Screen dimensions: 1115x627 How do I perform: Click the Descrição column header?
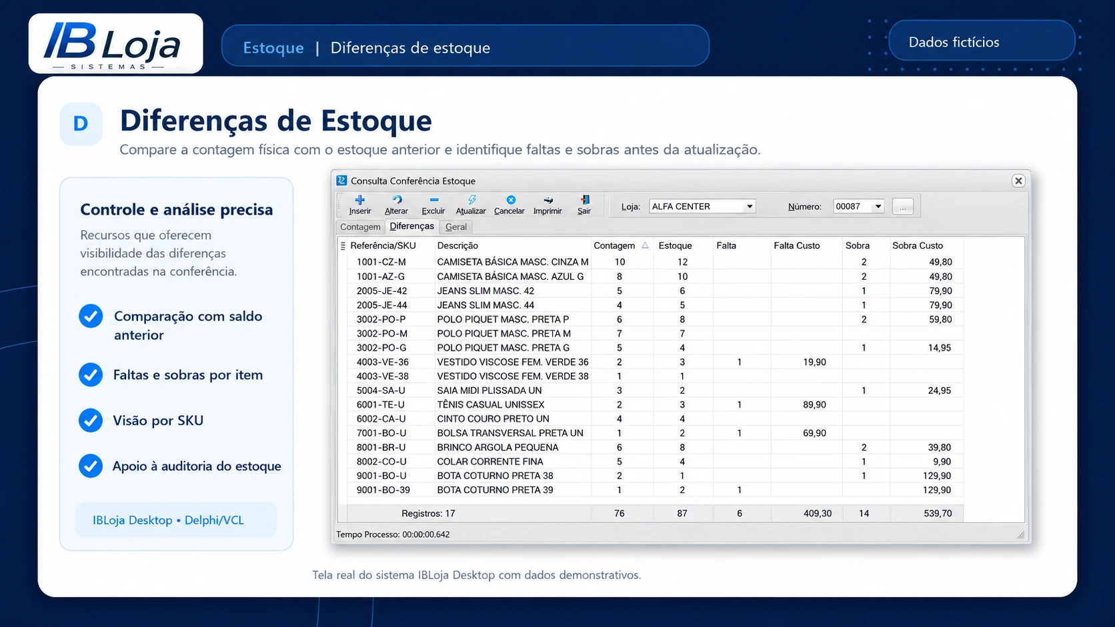click(457, 246)
